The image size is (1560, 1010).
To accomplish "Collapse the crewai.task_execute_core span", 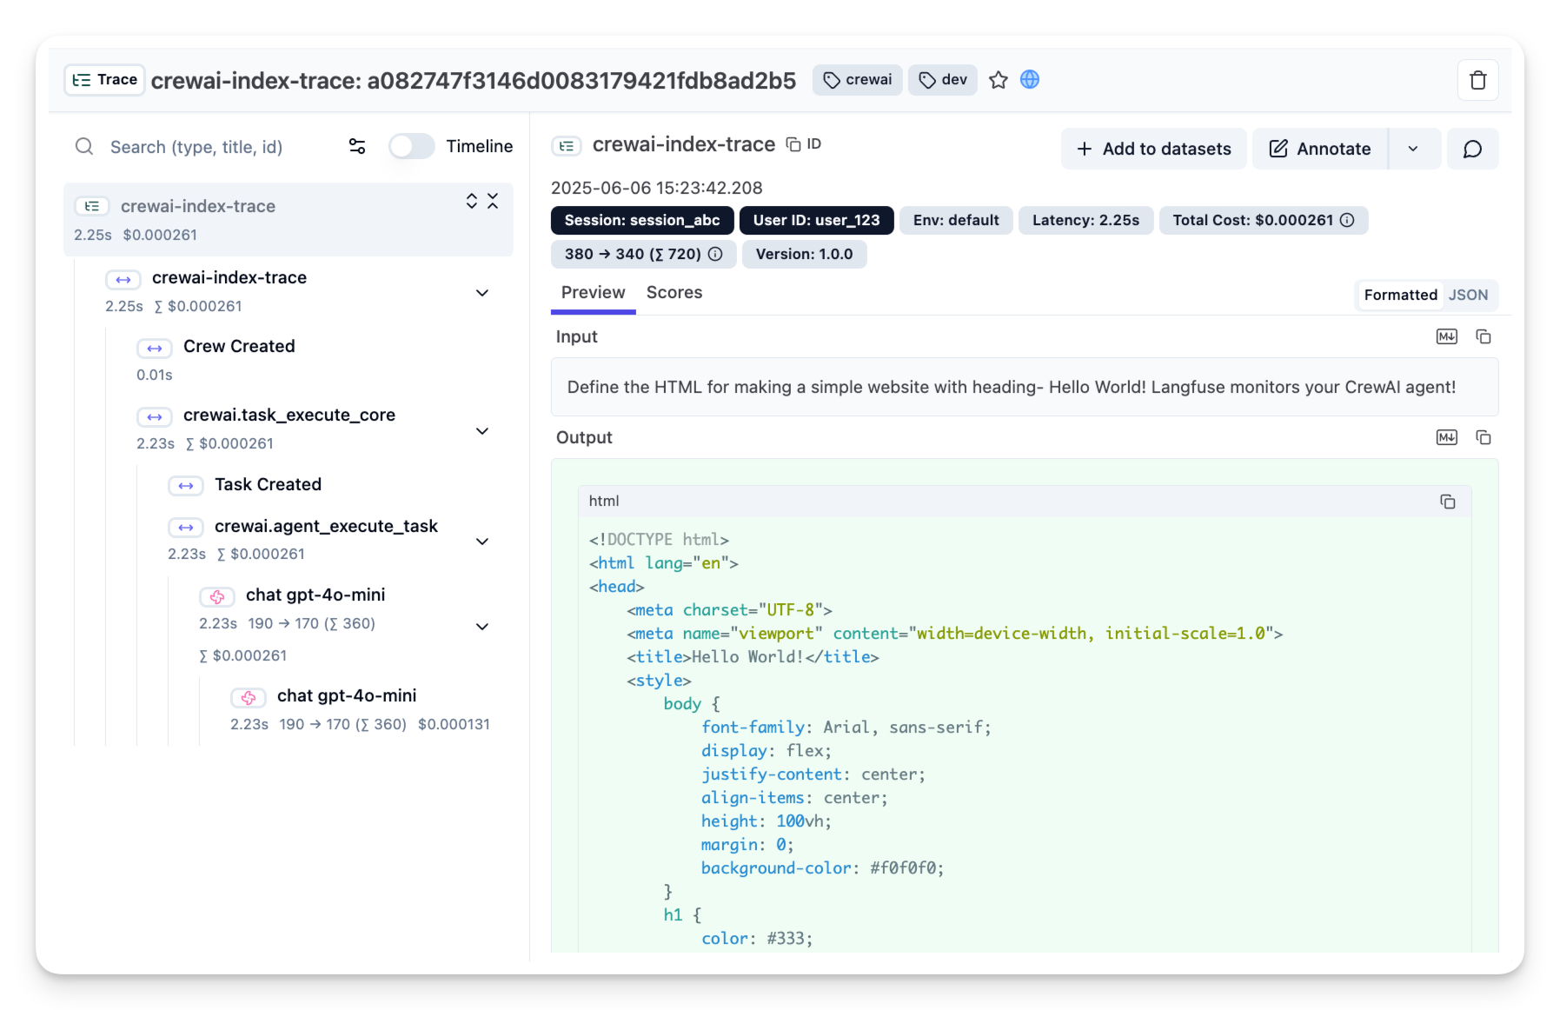I will click(x=482, y=431).
